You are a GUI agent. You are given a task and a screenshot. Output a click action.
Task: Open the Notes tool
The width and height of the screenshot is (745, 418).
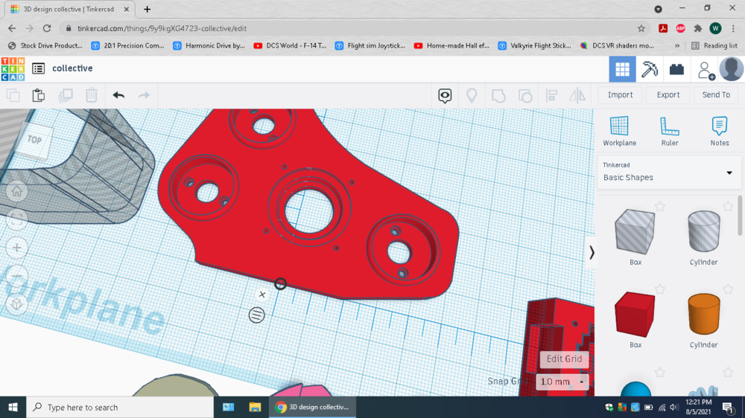click(x=719, y=131)
